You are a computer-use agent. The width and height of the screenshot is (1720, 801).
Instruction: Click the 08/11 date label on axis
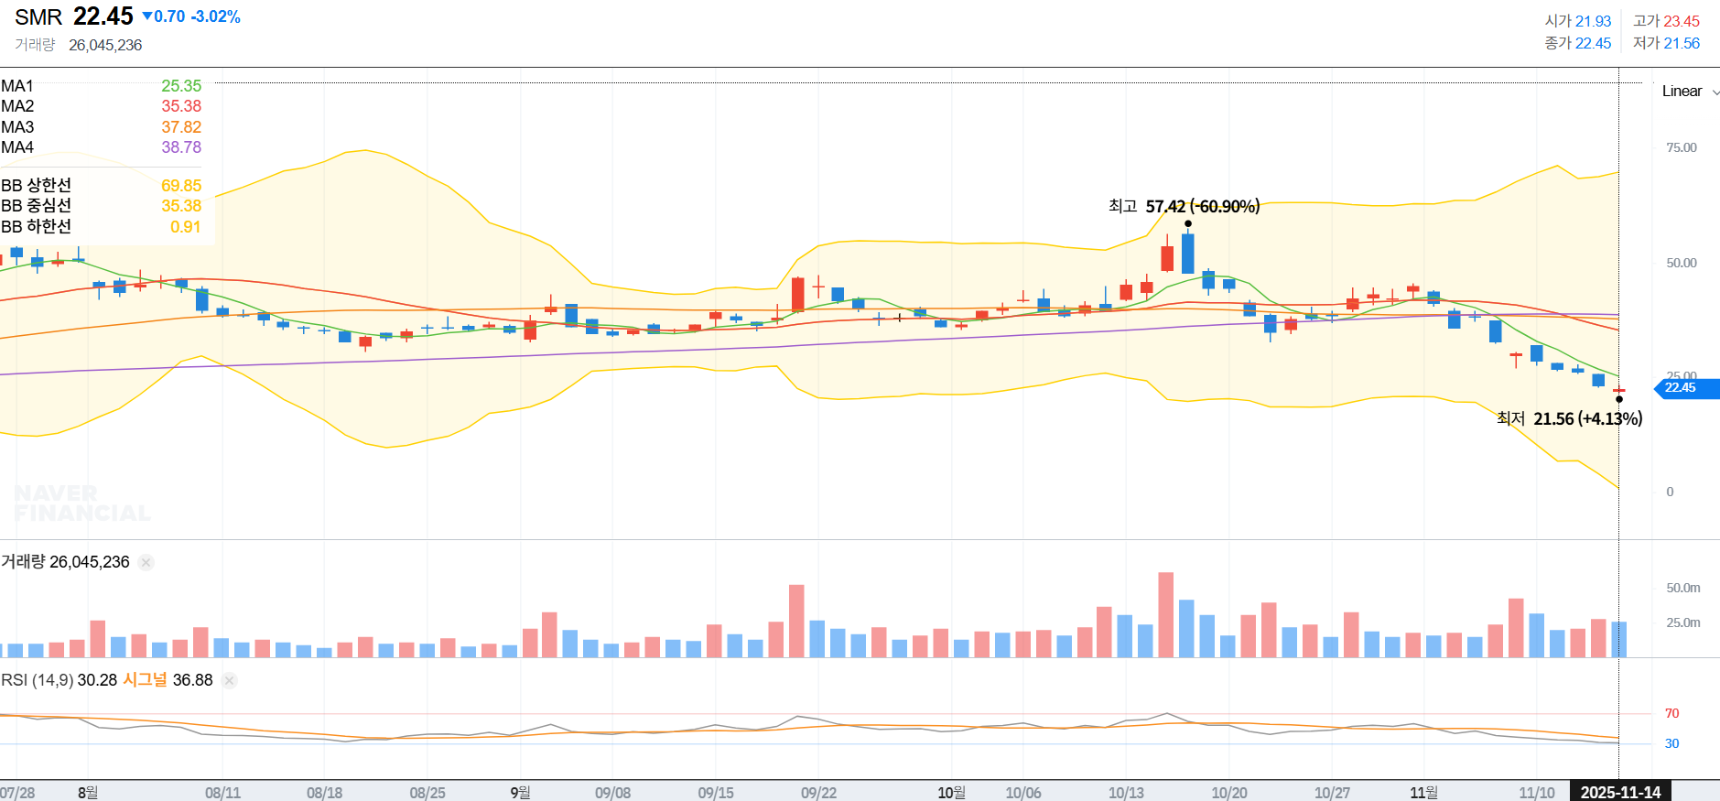pyautogui.click(x=222, y=793)
